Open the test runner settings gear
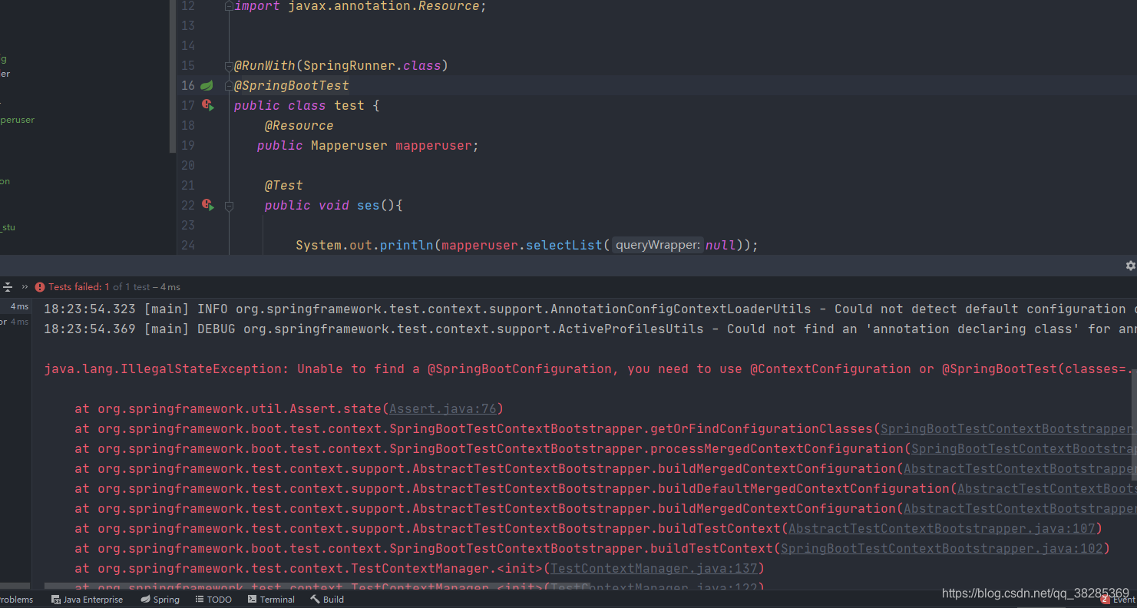The width and height of the screenshot is (1137, 608). 1130,265
